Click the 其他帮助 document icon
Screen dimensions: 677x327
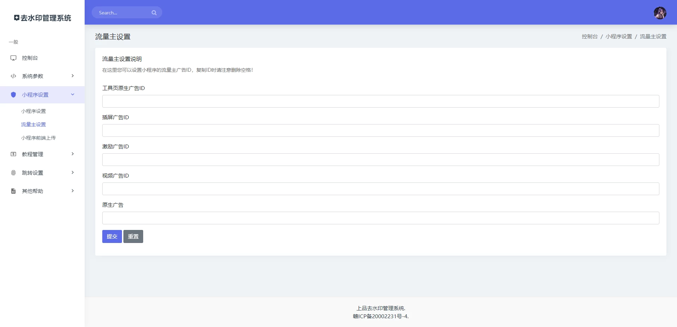click(x=13, y=191)
